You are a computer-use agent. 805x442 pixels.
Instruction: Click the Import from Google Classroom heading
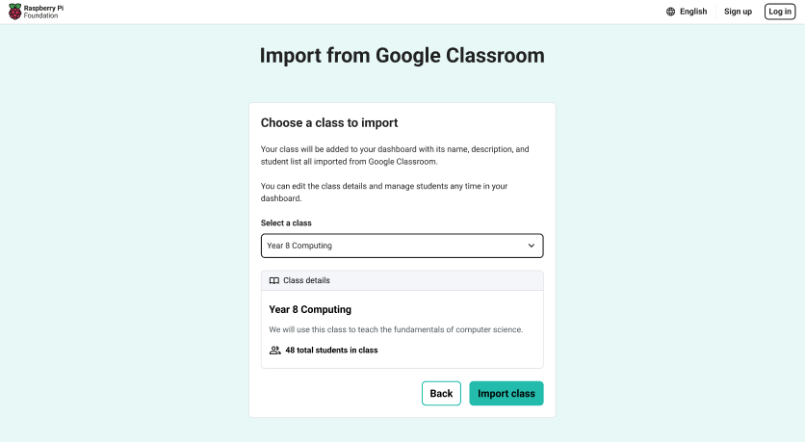pos(402,56)
